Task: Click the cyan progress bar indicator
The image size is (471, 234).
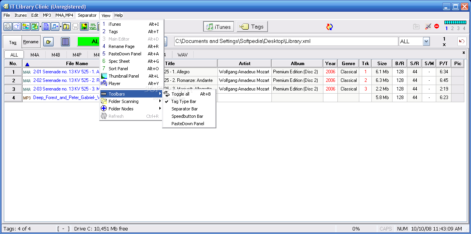Action: [x=455, y=23]
